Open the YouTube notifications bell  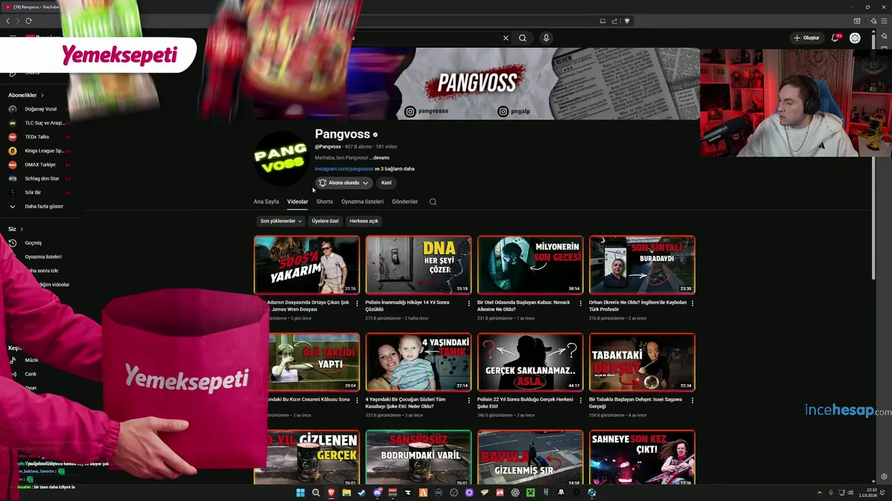click(836, 38)
